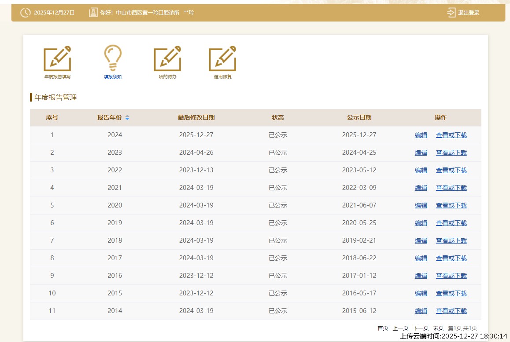Image resolution: width=510 pixels, height=342 pixels.
Task: Jump to 末页 in pagination
Action: (438, 328)
